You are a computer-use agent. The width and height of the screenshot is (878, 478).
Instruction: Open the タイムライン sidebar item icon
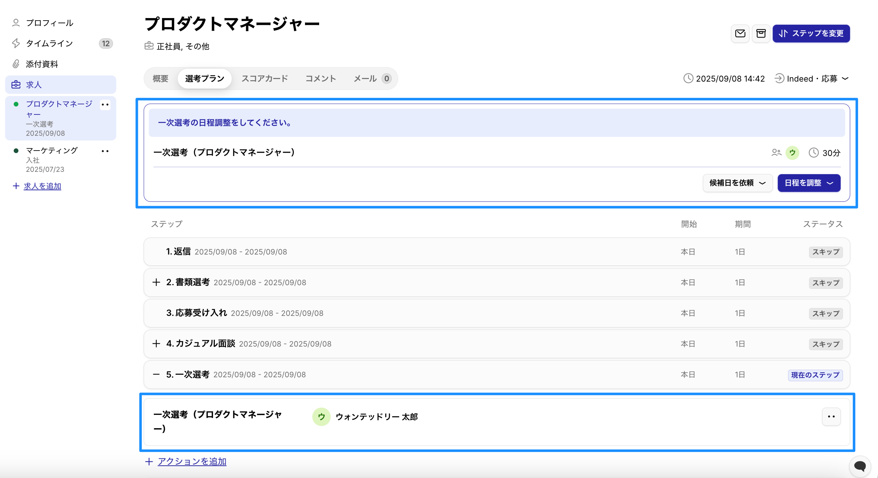point(16,43)
